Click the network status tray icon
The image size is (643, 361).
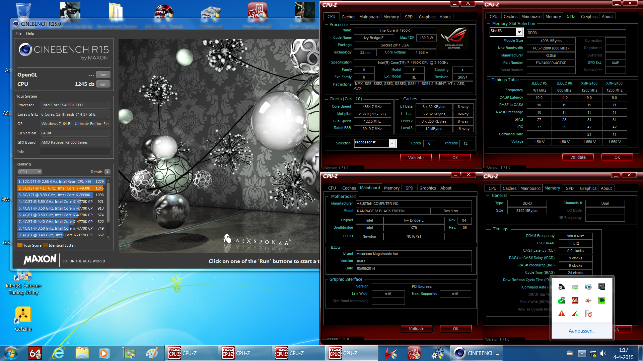click(x=593, y=353)
